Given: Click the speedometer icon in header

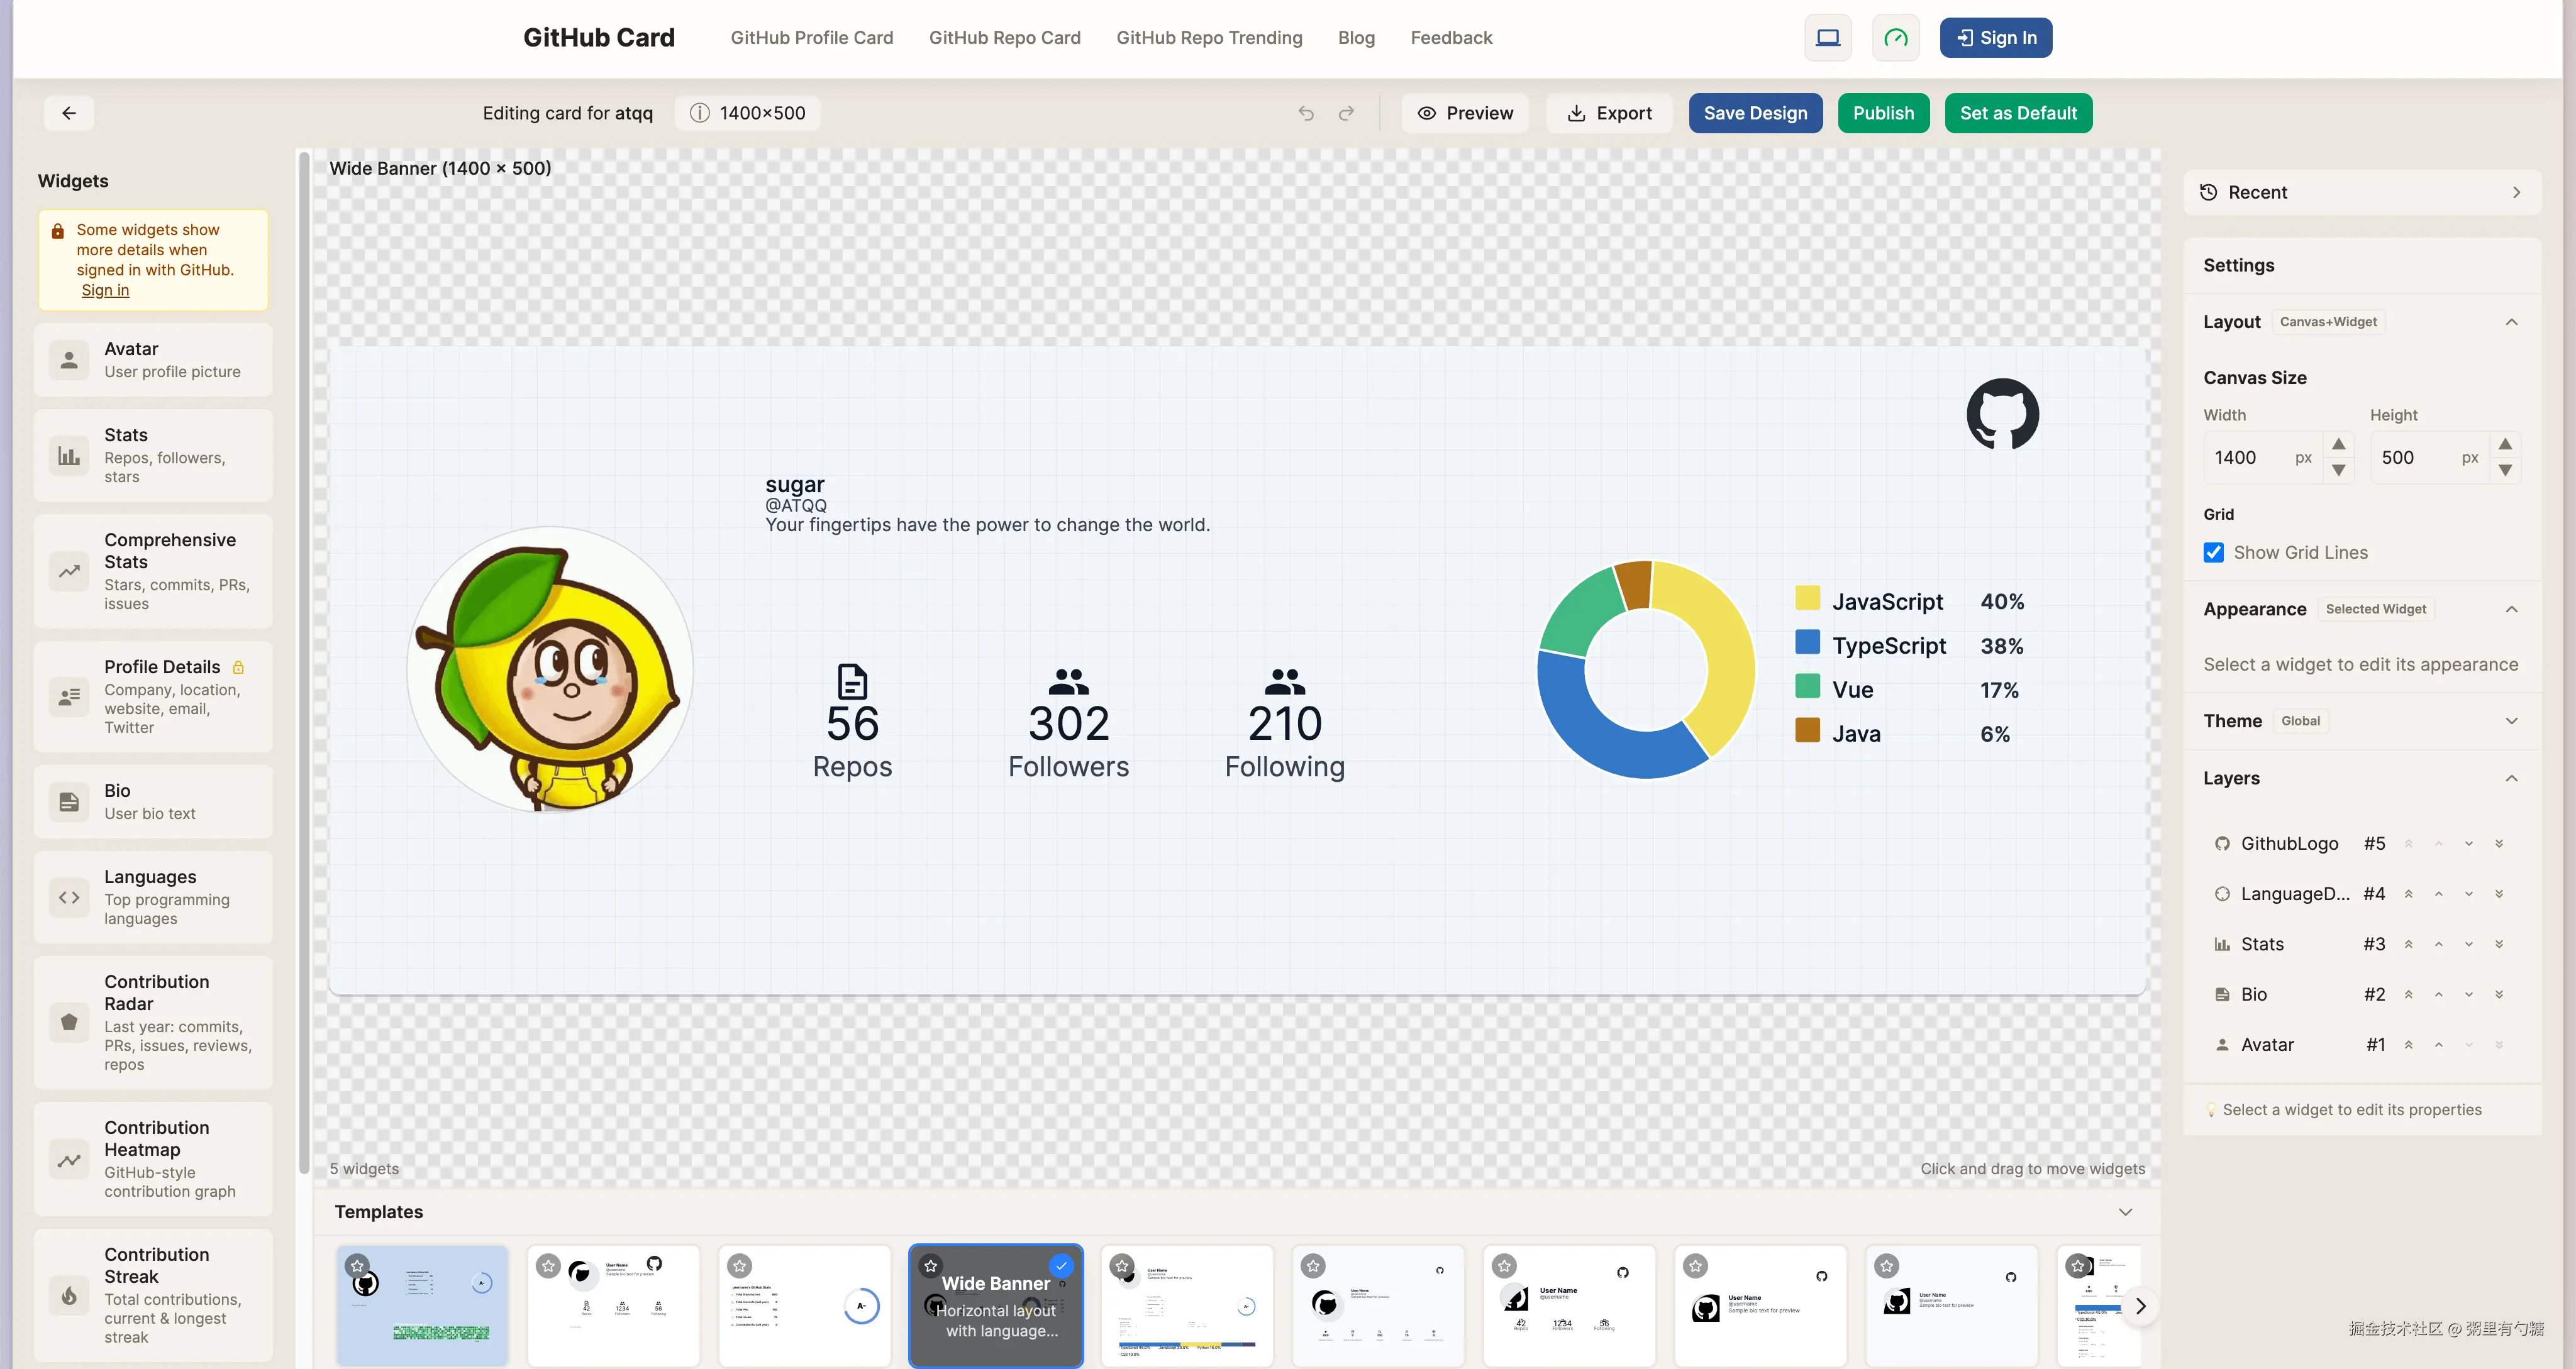Looking at the screenshot, I should tap(1895, 38).
